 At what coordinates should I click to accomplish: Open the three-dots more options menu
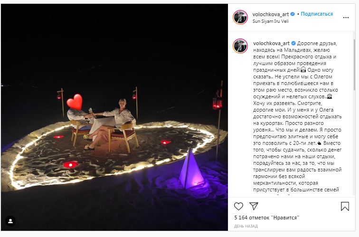346,18
